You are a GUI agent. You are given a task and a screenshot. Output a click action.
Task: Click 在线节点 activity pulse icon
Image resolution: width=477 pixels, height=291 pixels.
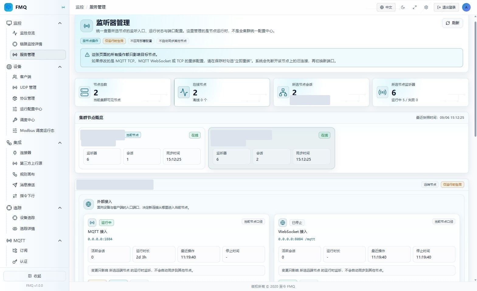coord(184,92)
